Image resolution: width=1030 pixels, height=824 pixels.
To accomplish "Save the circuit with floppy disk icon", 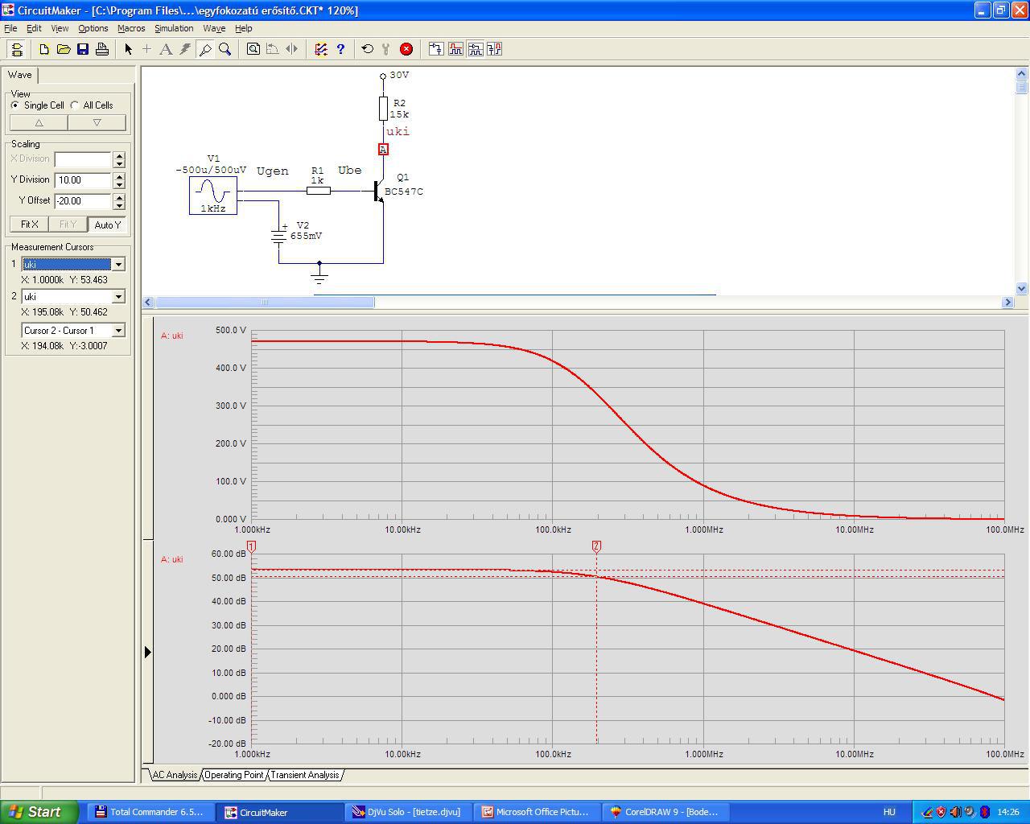I will point(83,49).
